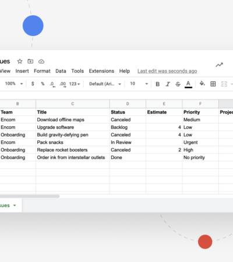This screenshot has width=233, height=262.
Task: Select column D header
Action: coord(128,104)
